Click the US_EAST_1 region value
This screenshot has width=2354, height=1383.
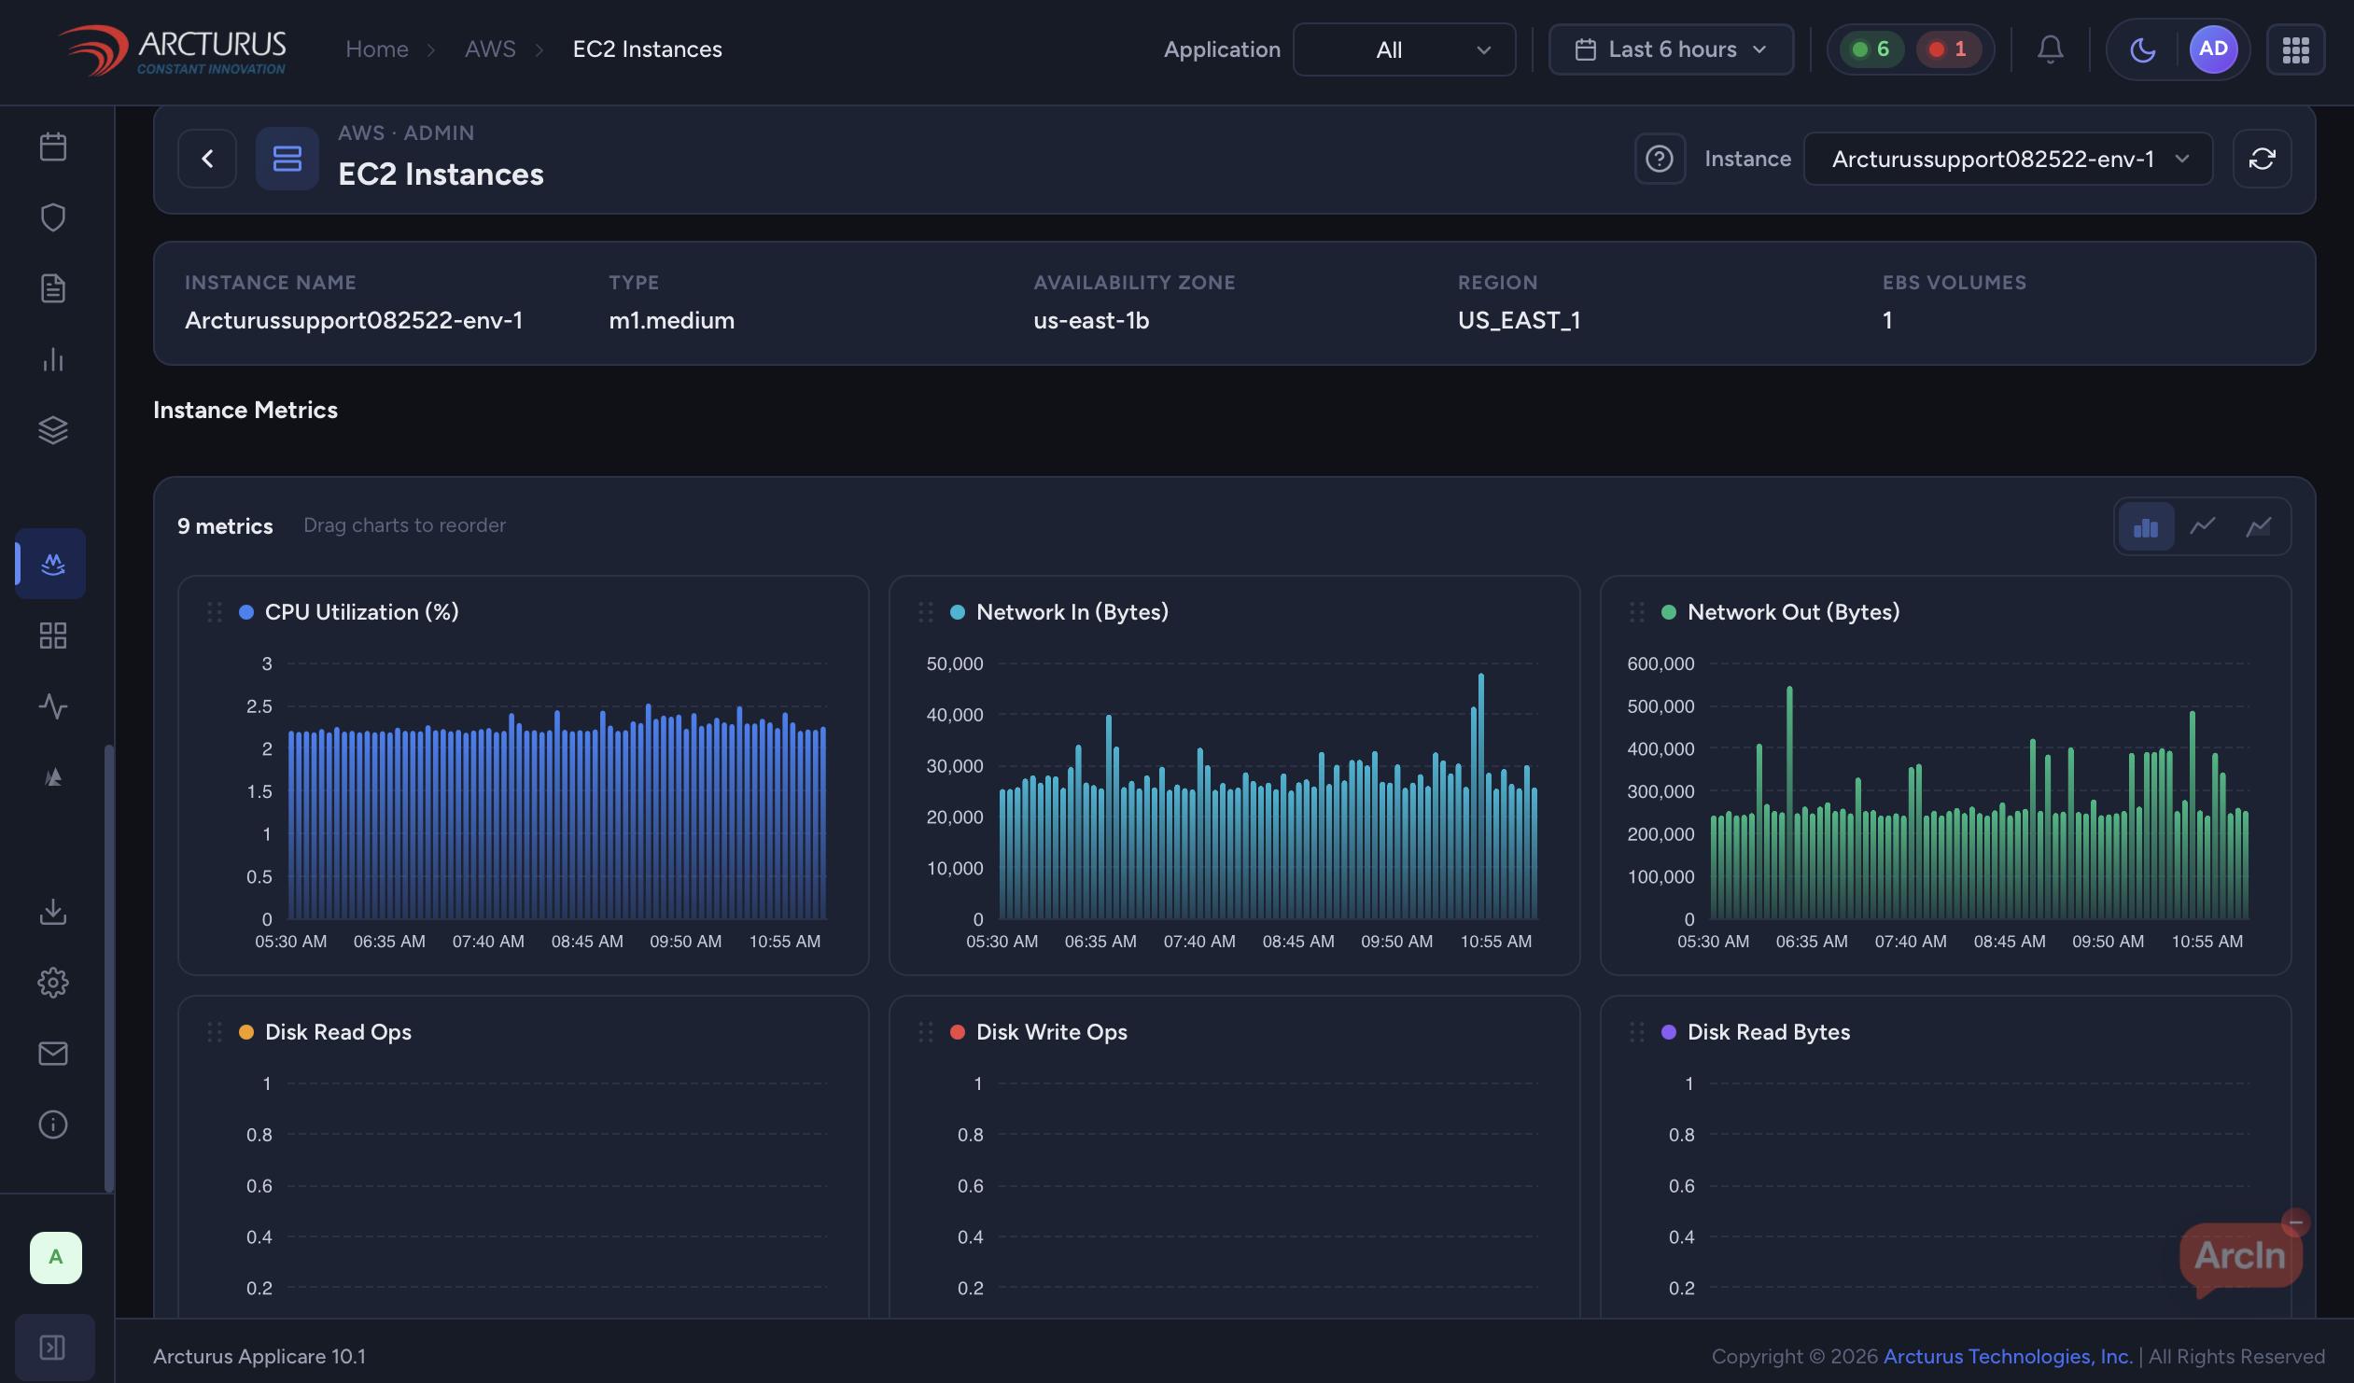pos(1519,320)
